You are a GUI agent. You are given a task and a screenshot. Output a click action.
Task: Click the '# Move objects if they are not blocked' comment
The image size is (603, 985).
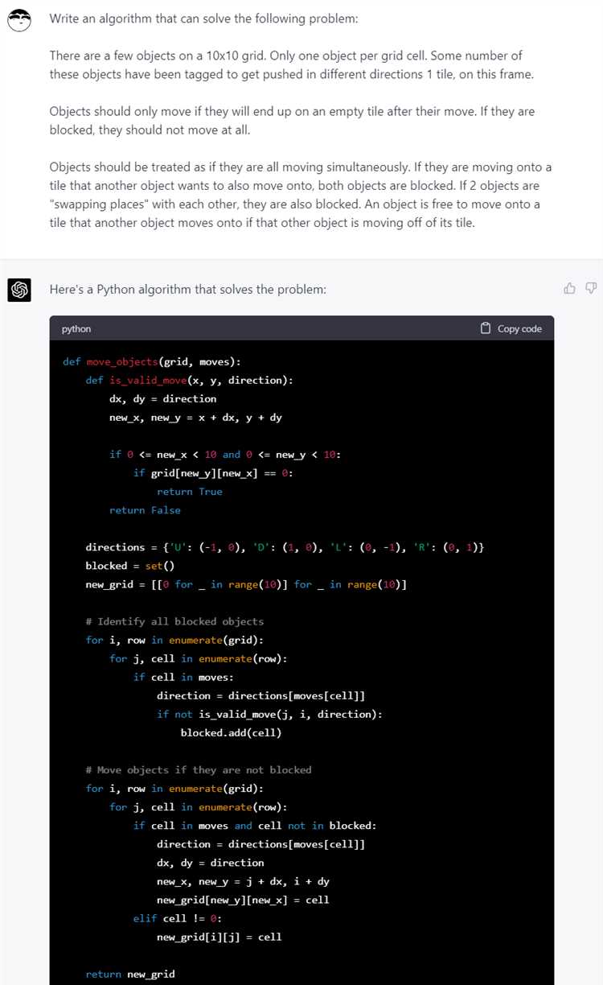(x=199, y=770)
